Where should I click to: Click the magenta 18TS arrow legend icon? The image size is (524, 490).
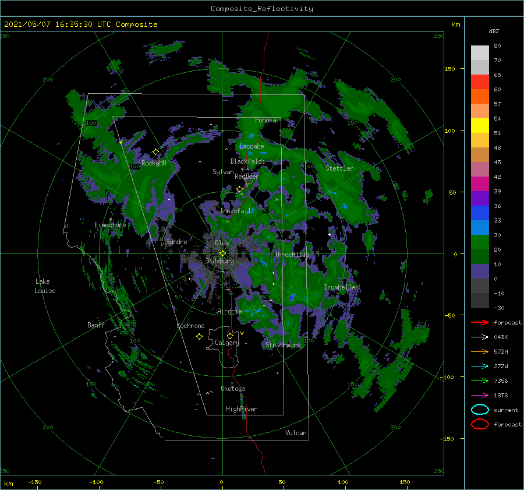point(480,396)
